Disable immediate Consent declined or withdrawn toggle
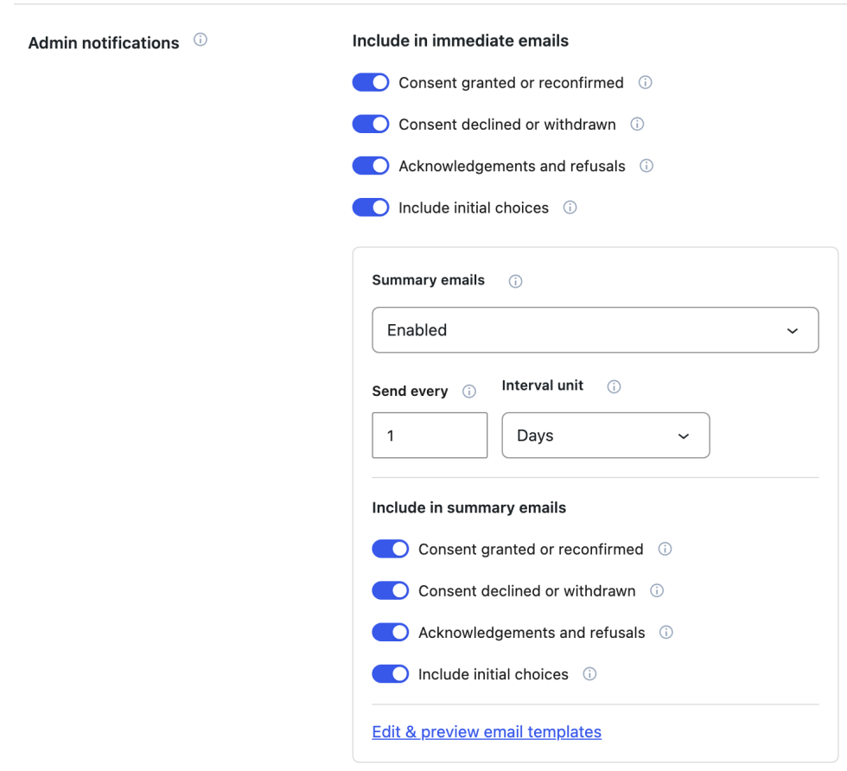This screenshot has width=847, height=771. pyautogui.click(x=371, y=124)
